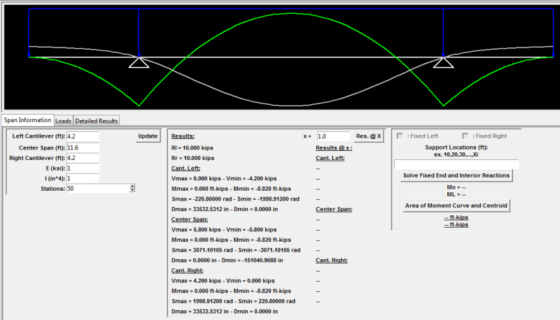Enable the Fixed Right checkbox
This screenshot has height=320, width=560.
[x=465, y=136]
